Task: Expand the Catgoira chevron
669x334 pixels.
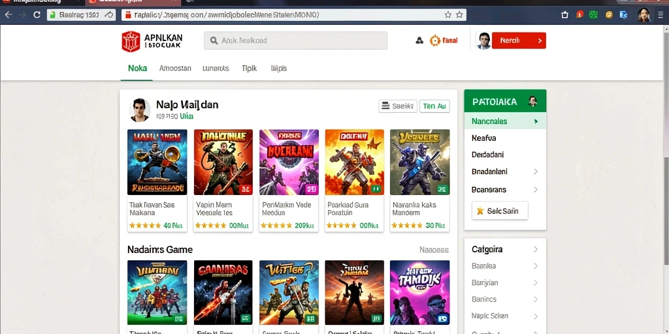Action: pos(536,249)
